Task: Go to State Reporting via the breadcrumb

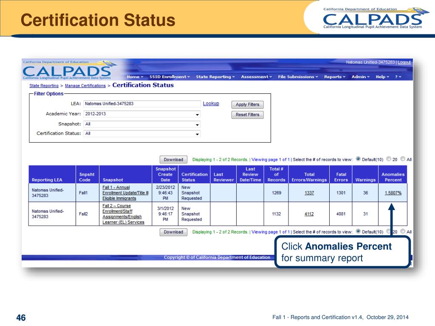Action: coord(44,86)
